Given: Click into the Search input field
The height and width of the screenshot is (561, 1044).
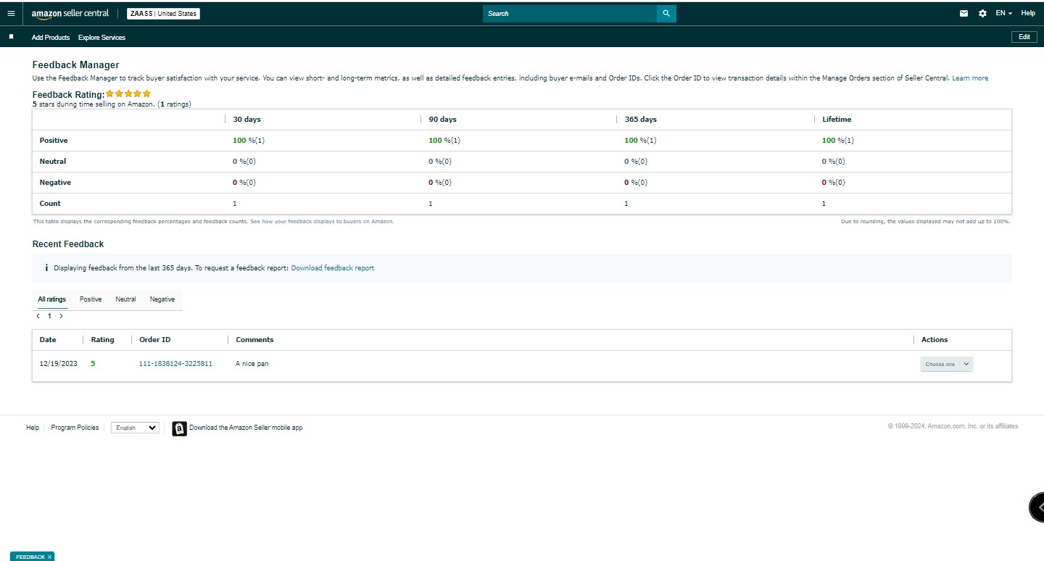Looking at the screenshot, I should tap(570, 13).
